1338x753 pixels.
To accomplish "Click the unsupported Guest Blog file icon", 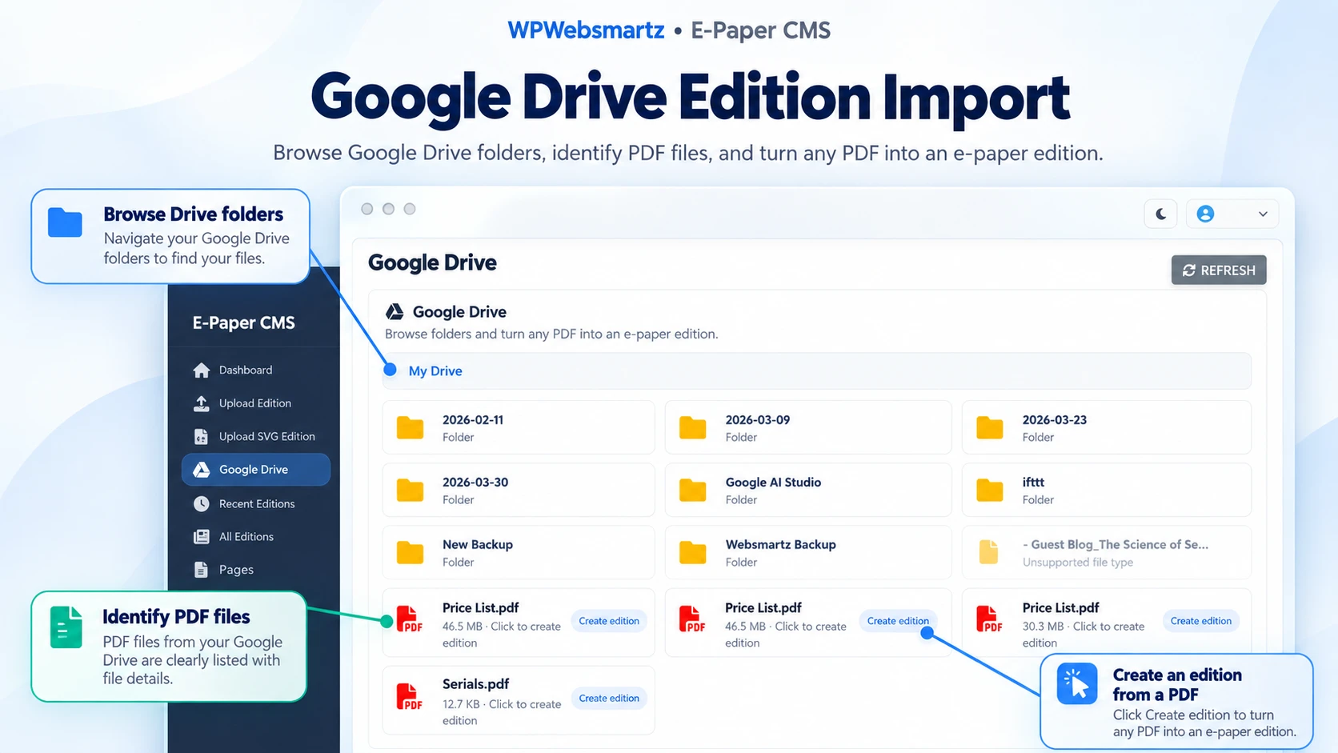I will tap(989, 552).
